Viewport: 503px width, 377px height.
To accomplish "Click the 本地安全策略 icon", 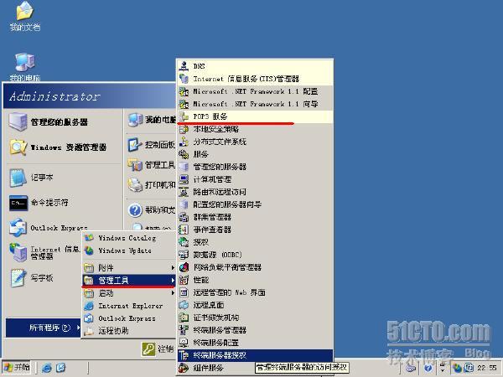I will (x=184, y=129).
